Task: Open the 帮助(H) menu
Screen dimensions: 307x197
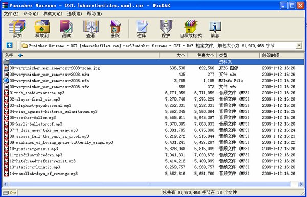Action: pos(94,14)
